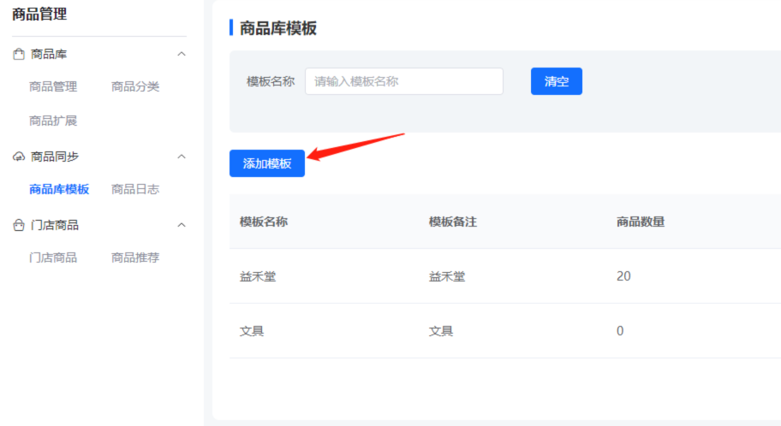Open 商品分类 submenu item
781x426 pixels.
[135, 86]
